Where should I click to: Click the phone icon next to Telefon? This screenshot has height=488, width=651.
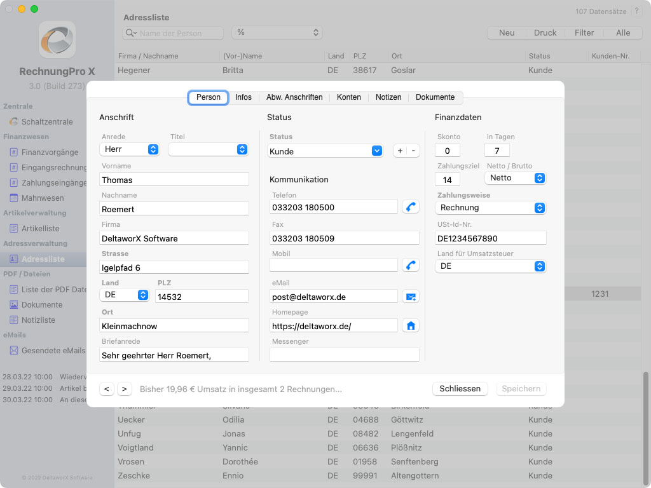tap(411, 207)
